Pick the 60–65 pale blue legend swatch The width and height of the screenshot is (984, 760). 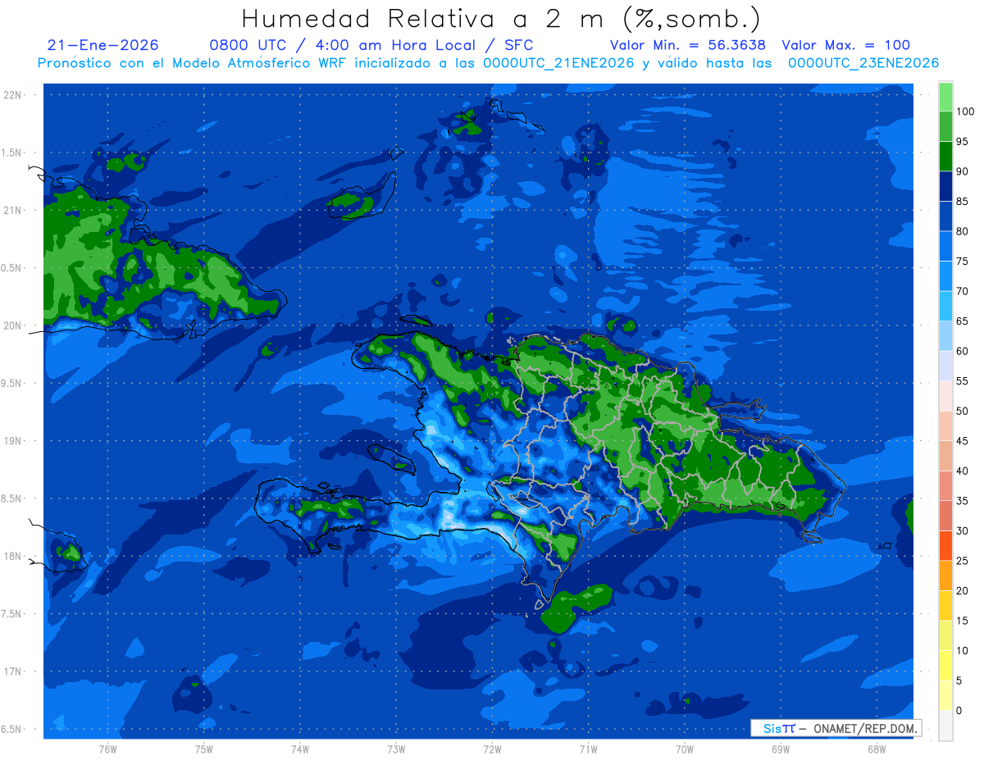(945, 336)
